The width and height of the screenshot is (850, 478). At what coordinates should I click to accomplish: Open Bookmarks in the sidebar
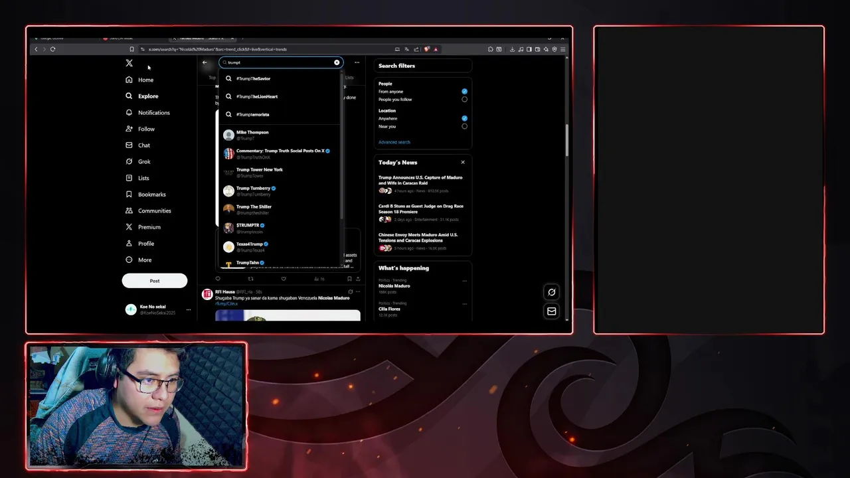pos(145,195)
